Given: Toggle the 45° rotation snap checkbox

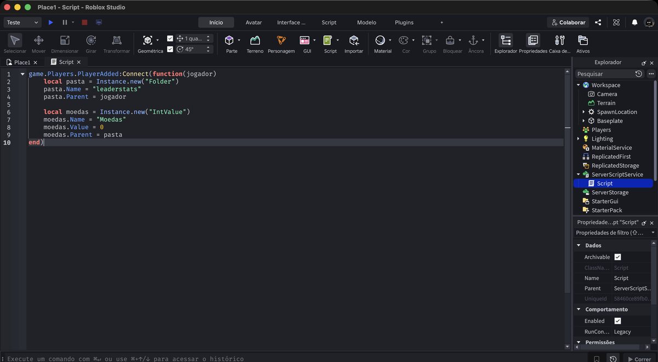Looking at the screenshot, I should pyautogui.click(x=170, y=49).
